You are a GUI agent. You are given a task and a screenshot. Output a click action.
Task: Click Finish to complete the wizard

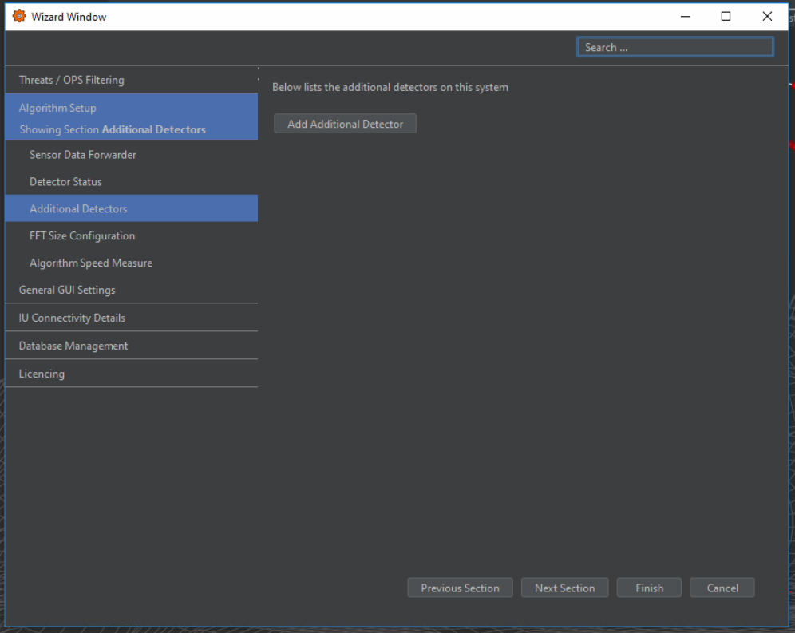click(x=649, y=588)
